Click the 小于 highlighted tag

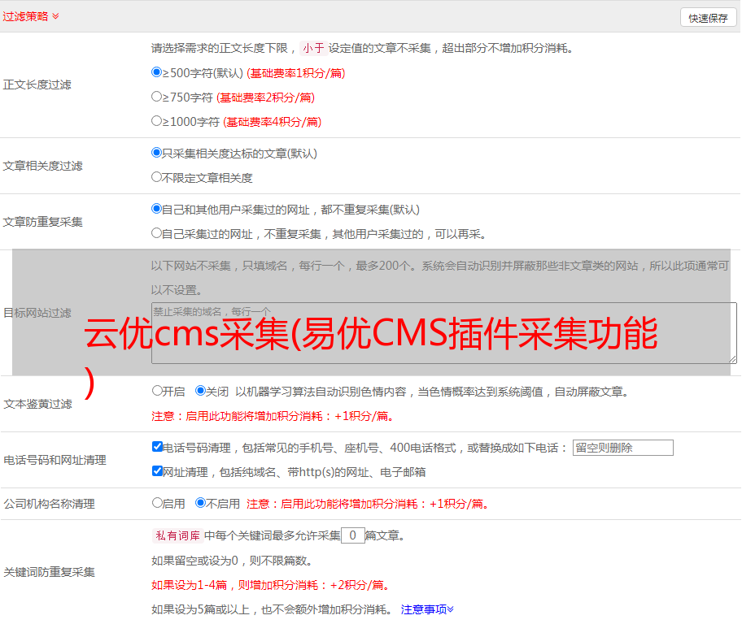coord(314,48)
